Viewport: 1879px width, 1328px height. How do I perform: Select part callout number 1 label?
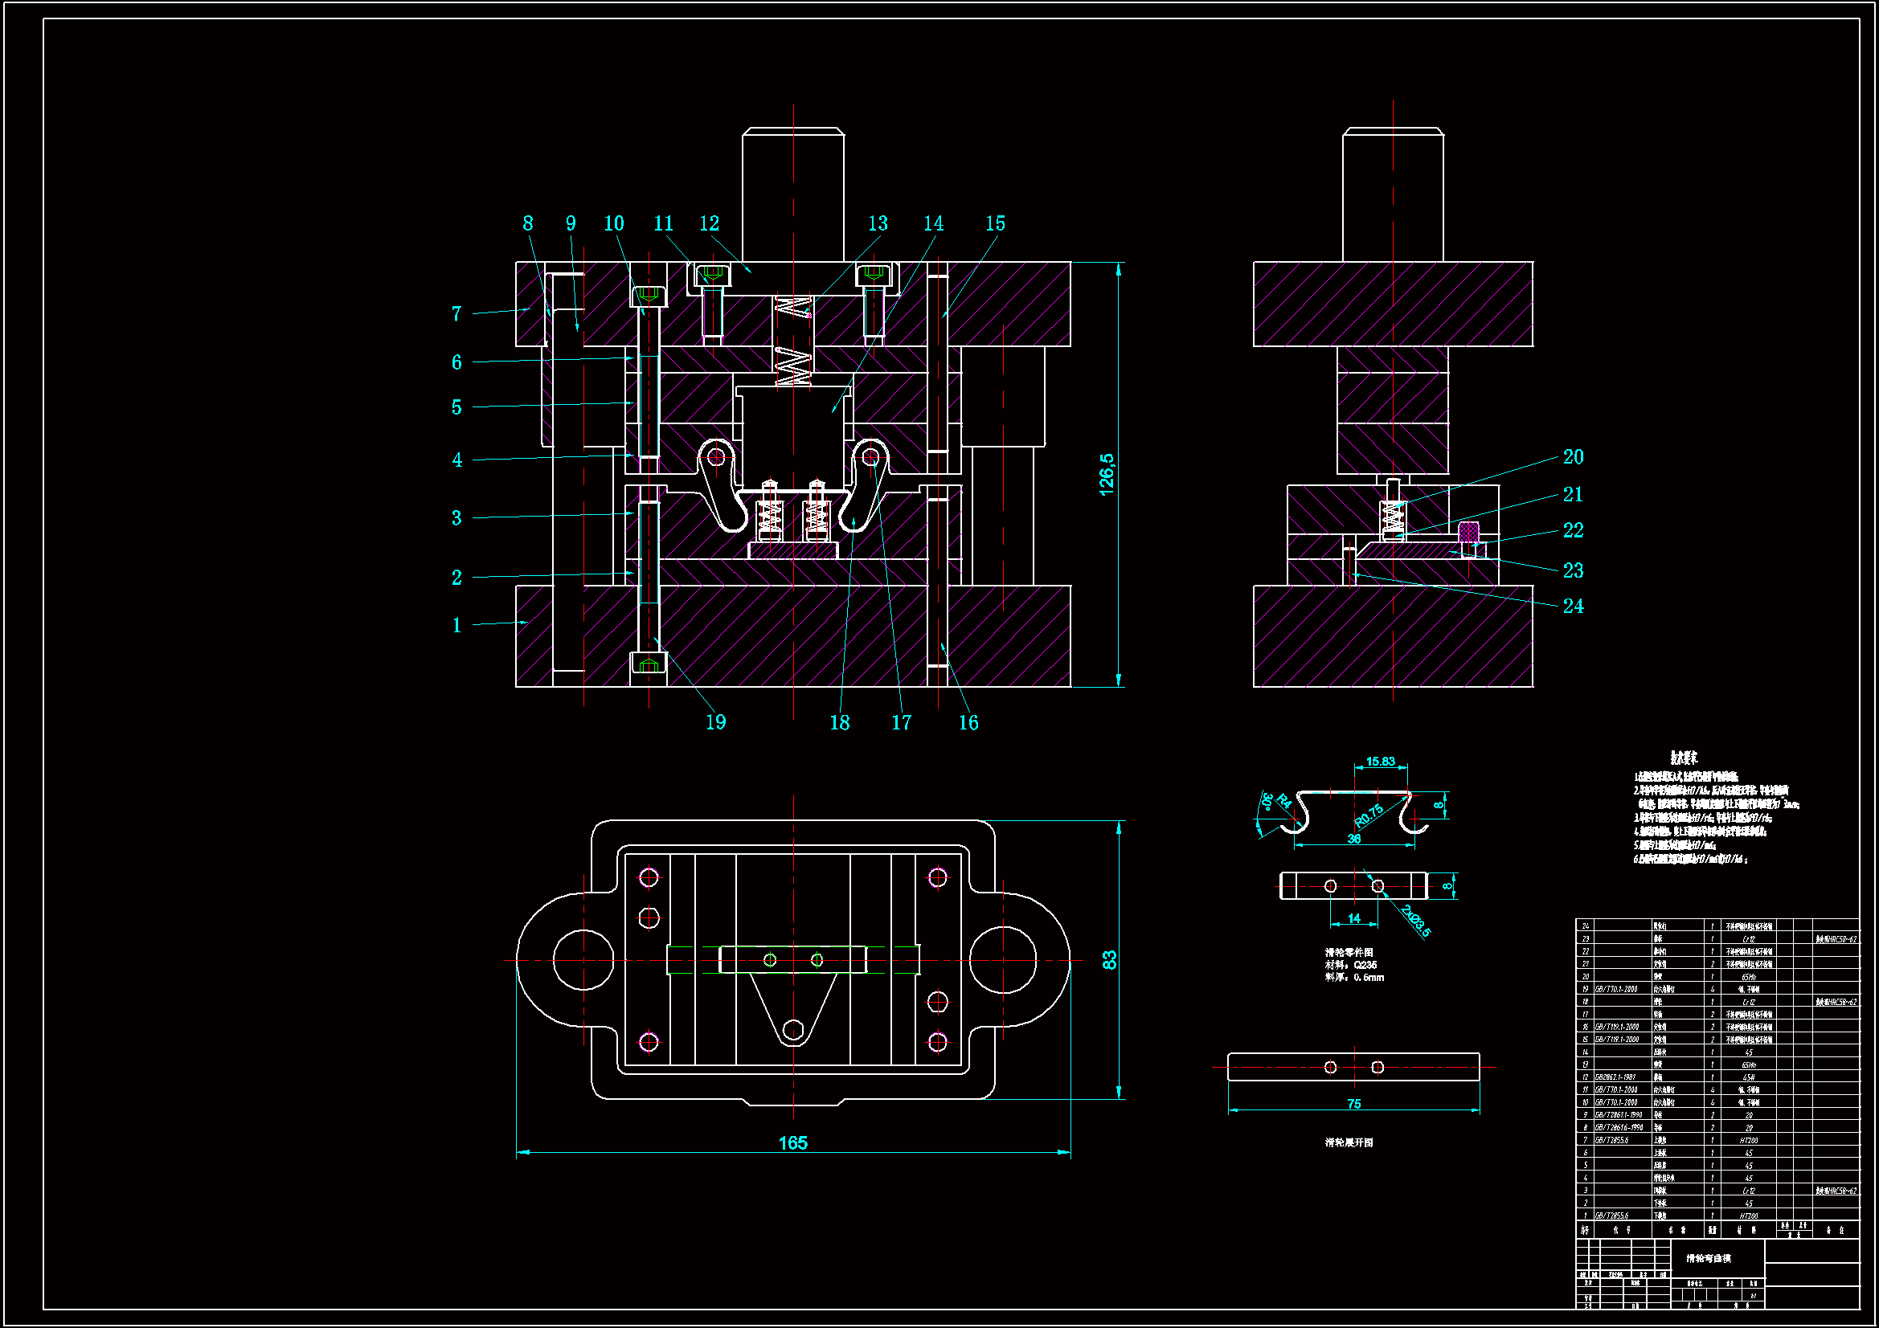pyautogui.click(x=456, y=626)
